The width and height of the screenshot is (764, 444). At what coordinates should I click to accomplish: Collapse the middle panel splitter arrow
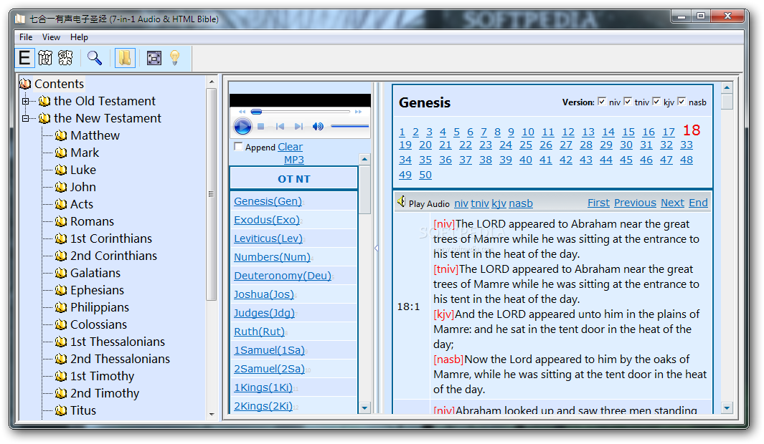[x=376, y=248]
